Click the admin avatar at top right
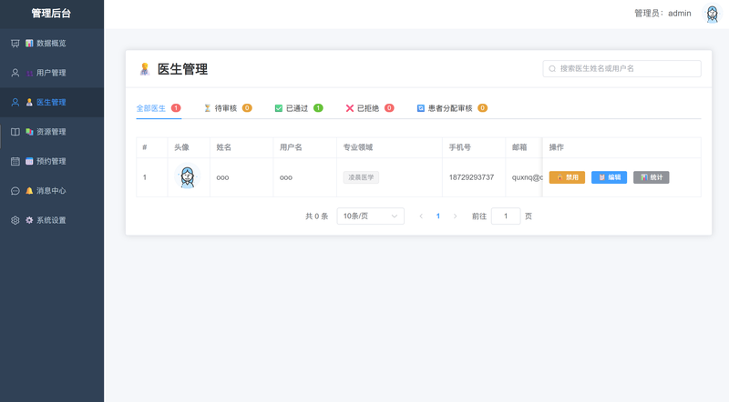Image resolution: width=729 pixels, height=402 pixels. pyautogui.click(x=712, y=14)
